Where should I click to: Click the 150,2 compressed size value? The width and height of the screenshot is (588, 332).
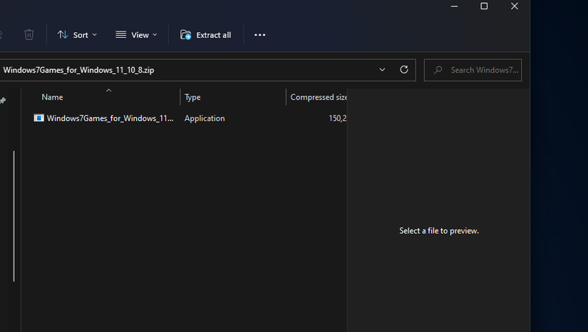(x=338, y=118)
